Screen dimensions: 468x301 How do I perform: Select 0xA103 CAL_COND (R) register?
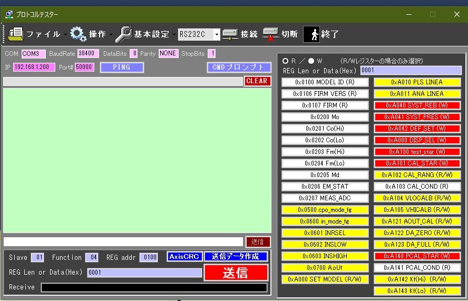click(417, 187)
